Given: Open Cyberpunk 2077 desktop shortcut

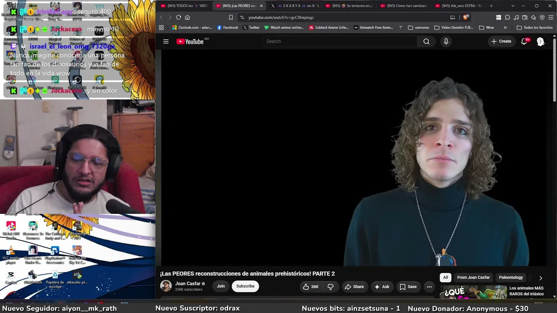Looking at the screenshot, I should pos(77,230).
